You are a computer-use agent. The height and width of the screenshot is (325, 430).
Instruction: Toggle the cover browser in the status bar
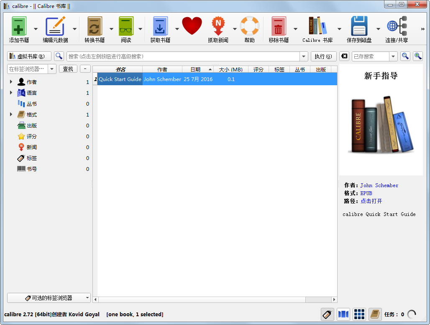click(x=343, y=314)
